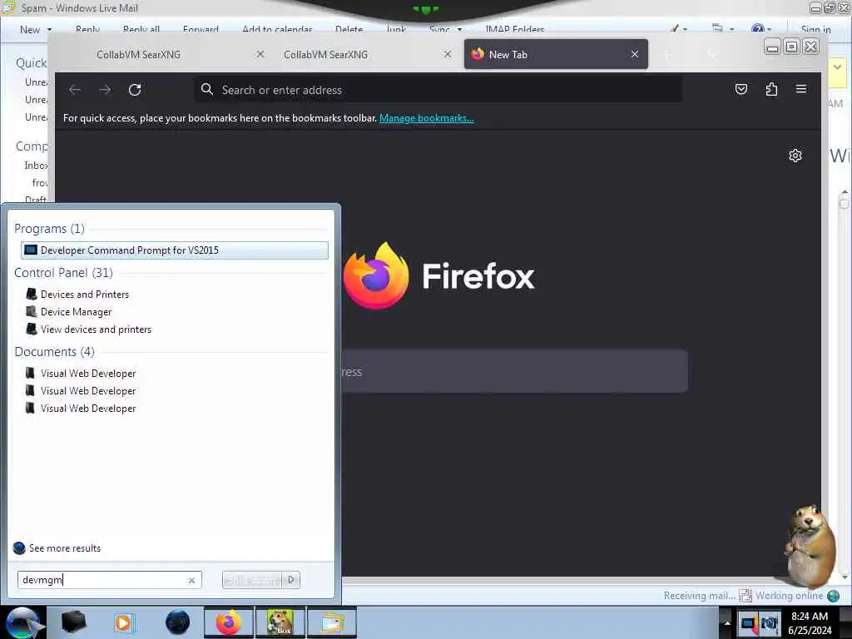852x639 pixels.
Task: Click Add to calendar in Live Mail
Action: (x=277, y=30)
